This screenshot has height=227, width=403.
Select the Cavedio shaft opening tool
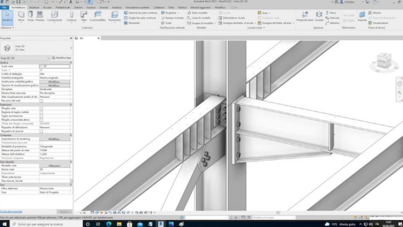[319, 16]
